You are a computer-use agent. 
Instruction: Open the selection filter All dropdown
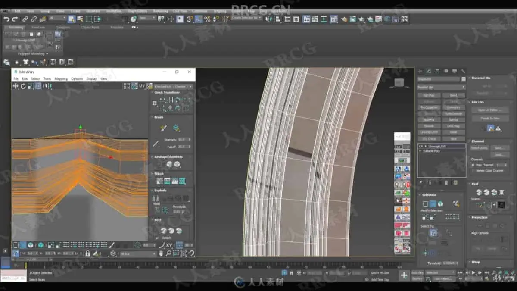tap(57, 18)
